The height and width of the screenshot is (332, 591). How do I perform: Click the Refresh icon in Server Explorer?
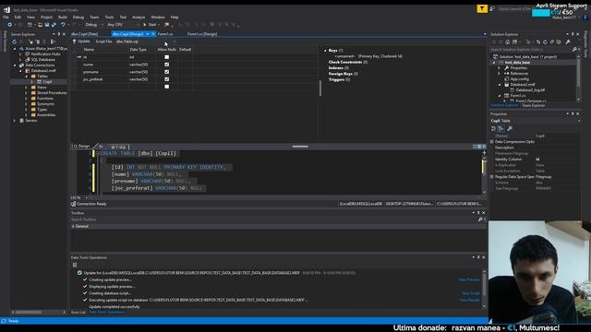15,41
